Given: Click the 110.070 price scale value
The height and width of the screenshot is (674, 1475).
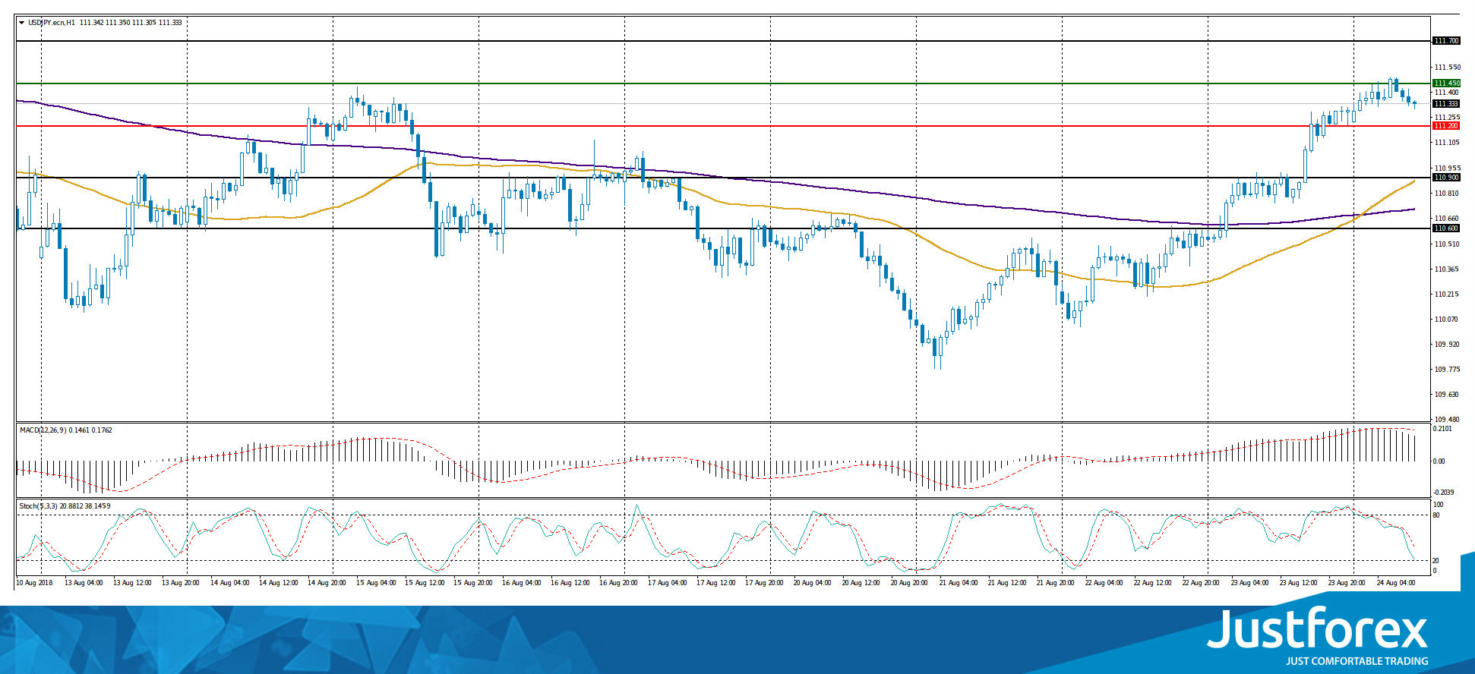Looking at the screenshot, I should pos(1447,319).
